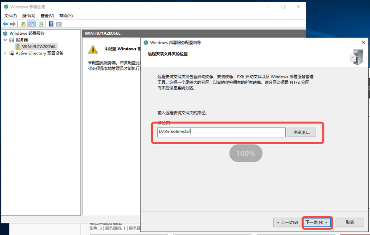Toggle the show/hide action pane icon
370x235 pixels.
click(59, 24)
